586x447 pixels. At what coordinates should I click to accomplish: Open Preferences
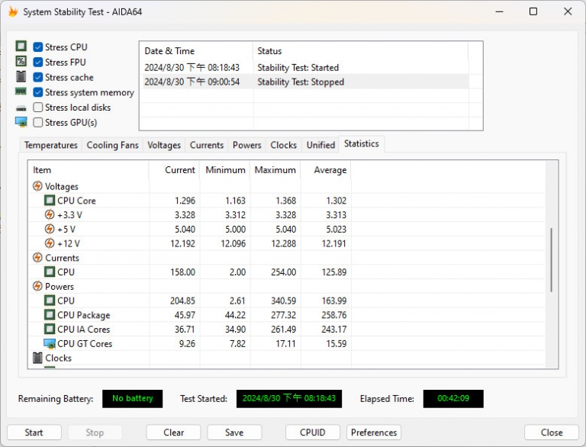coord(374,433)
